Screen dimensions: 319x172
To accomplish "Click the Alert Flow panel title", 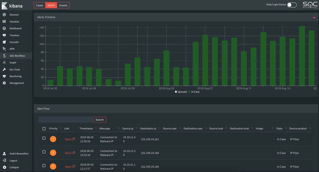I will pyautogui.click(x=43, y=108).
